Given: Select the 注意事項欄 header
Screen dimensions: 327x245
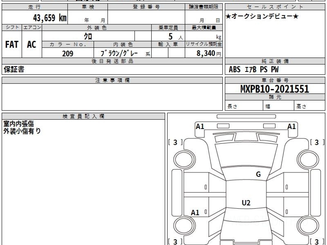Looking at the screenshot, I should coord(112,80).
